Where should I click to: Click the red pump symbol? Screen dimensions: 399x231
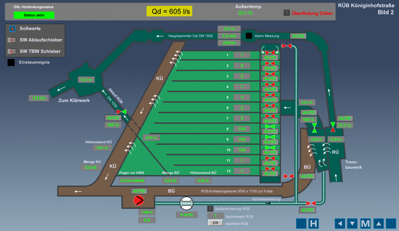[139, 200]
